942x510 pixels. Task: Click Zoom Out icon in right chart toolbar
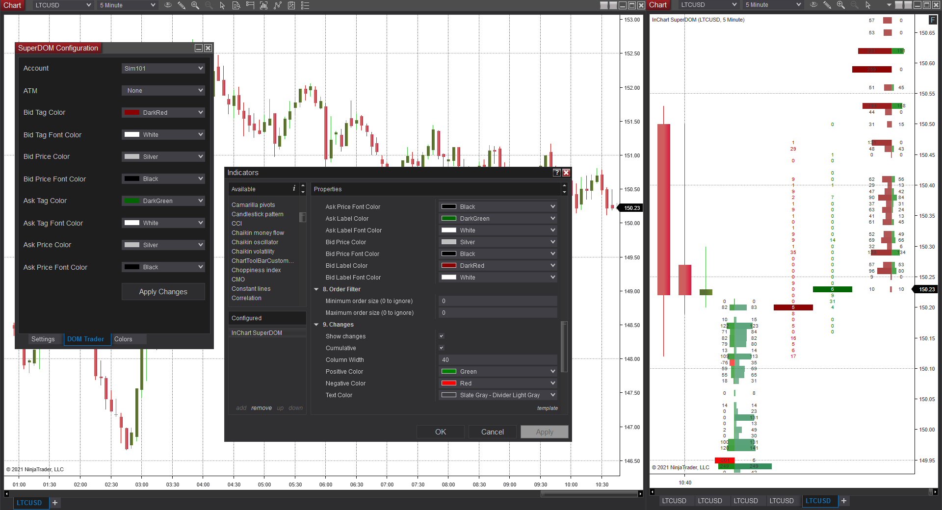[854, 4]
